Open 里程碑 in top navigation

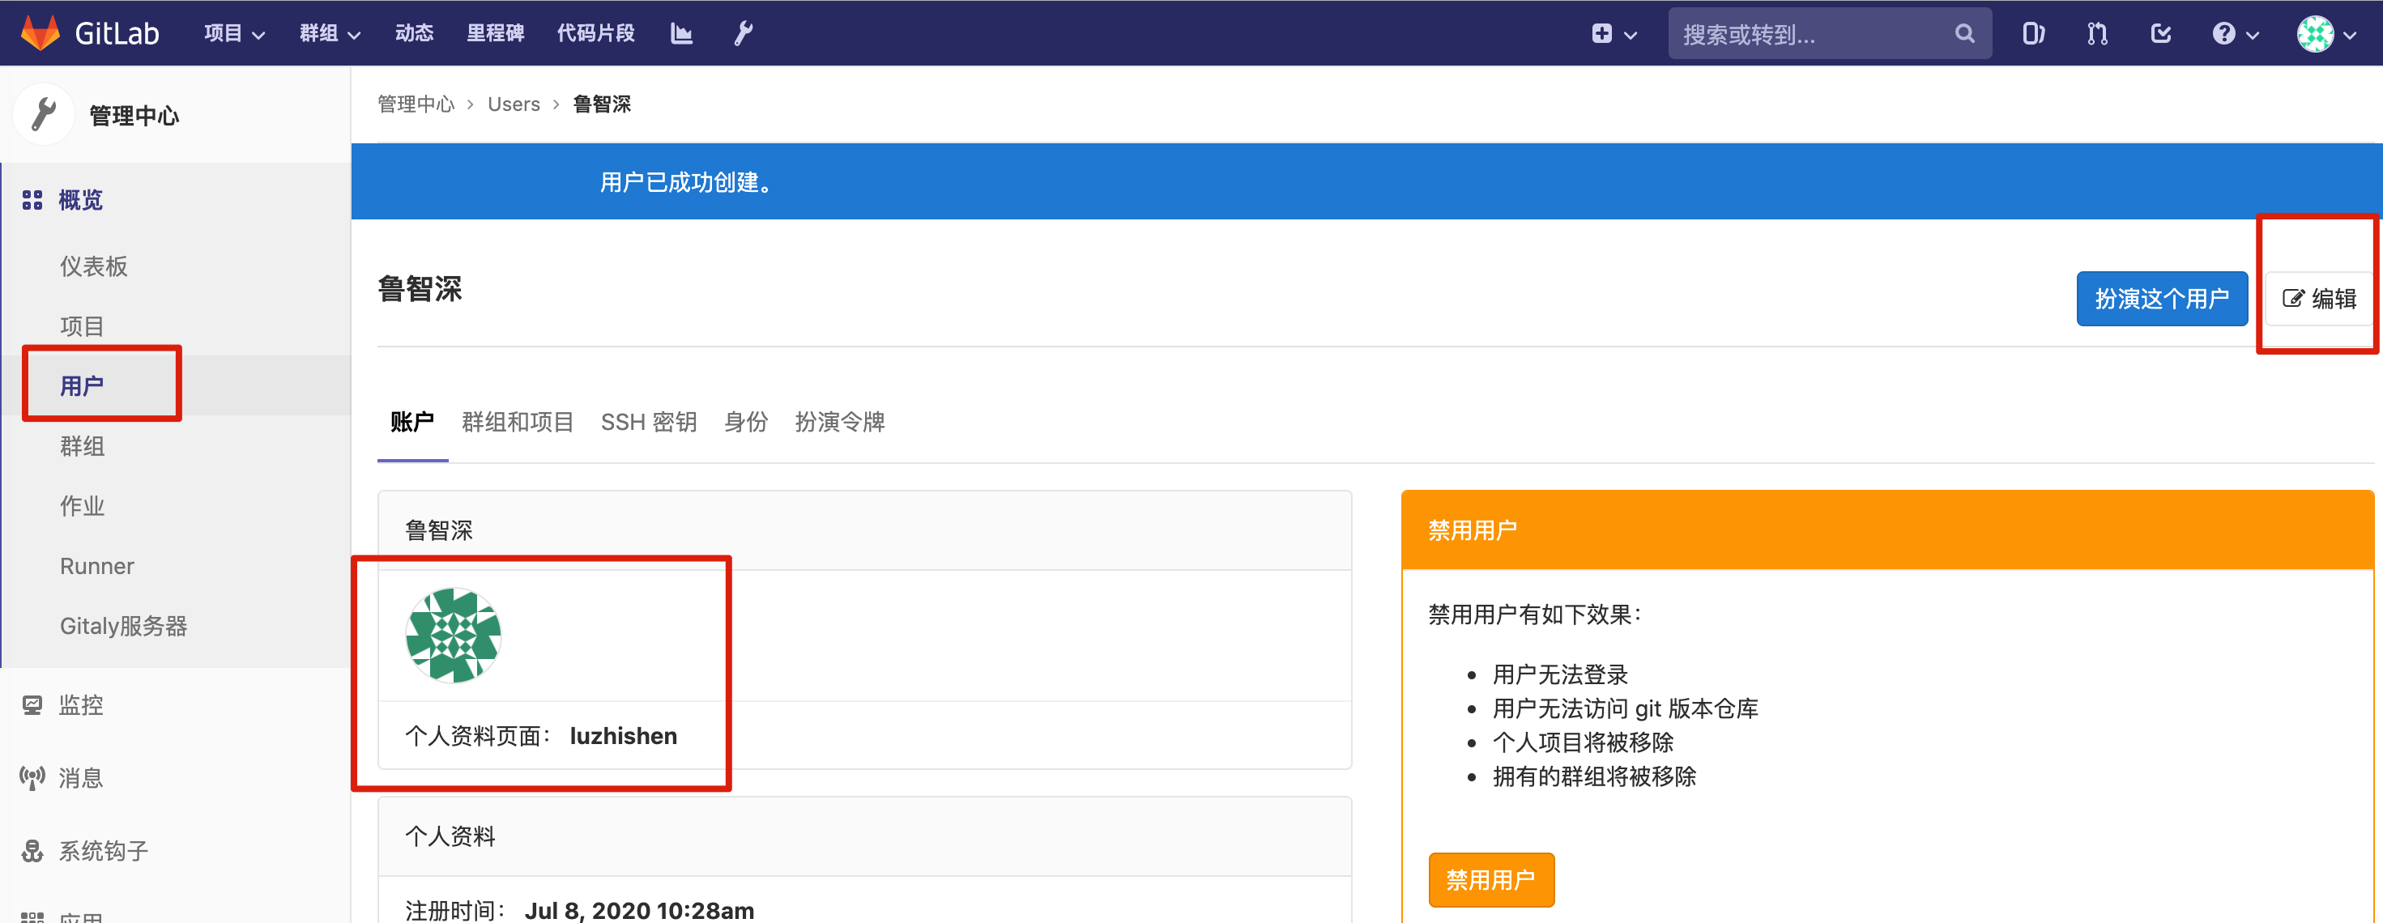click(495, 33)
